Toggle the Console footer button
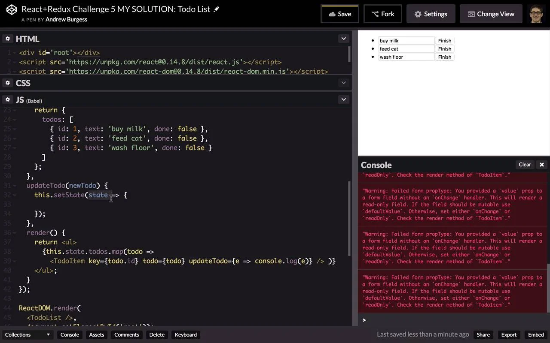The width and height of the screenshot is (550, 343). coord(70,335)
